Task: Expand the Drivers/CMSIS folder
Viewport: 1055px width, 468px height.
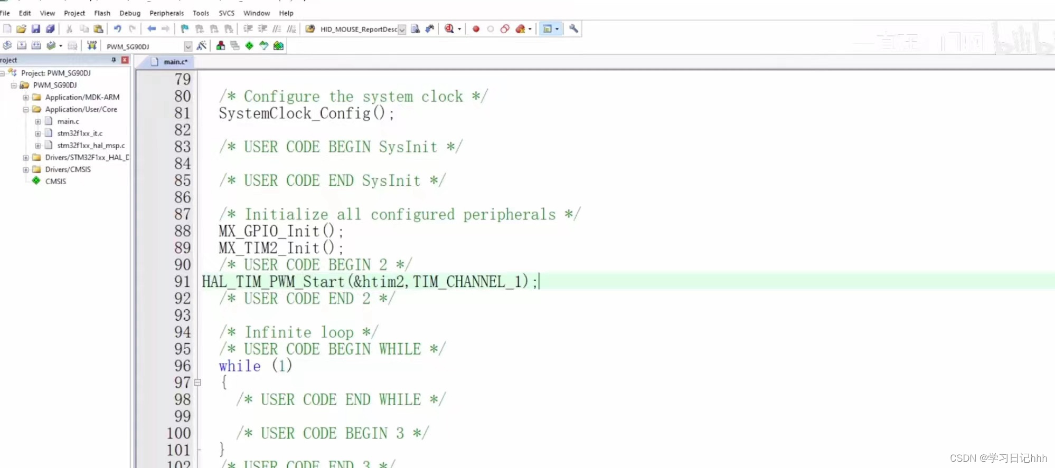Action: [25, 170]
